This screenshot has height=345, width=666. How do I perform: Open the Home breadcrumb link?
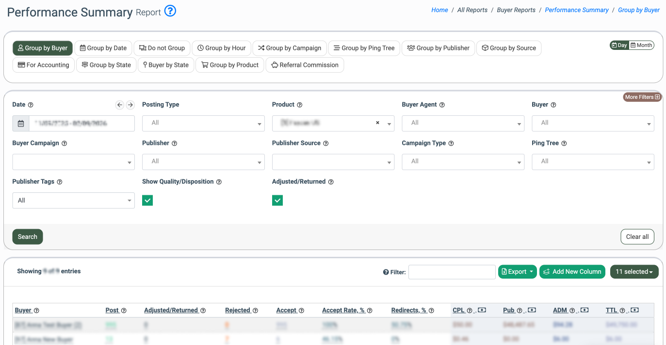(x=439, y=10)
